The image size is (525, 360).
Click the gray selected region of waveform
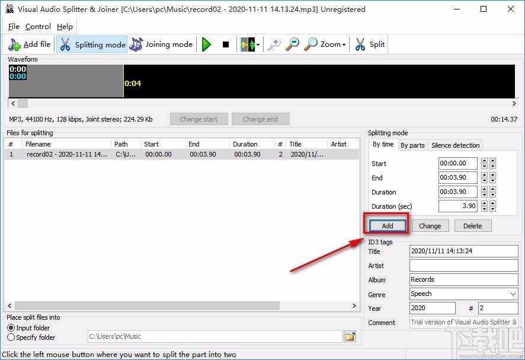click(66, 81)
